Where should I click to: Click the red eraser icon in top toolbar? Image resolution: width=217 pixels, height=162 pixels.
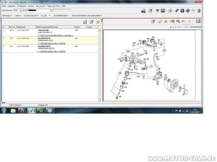[177, 11]
